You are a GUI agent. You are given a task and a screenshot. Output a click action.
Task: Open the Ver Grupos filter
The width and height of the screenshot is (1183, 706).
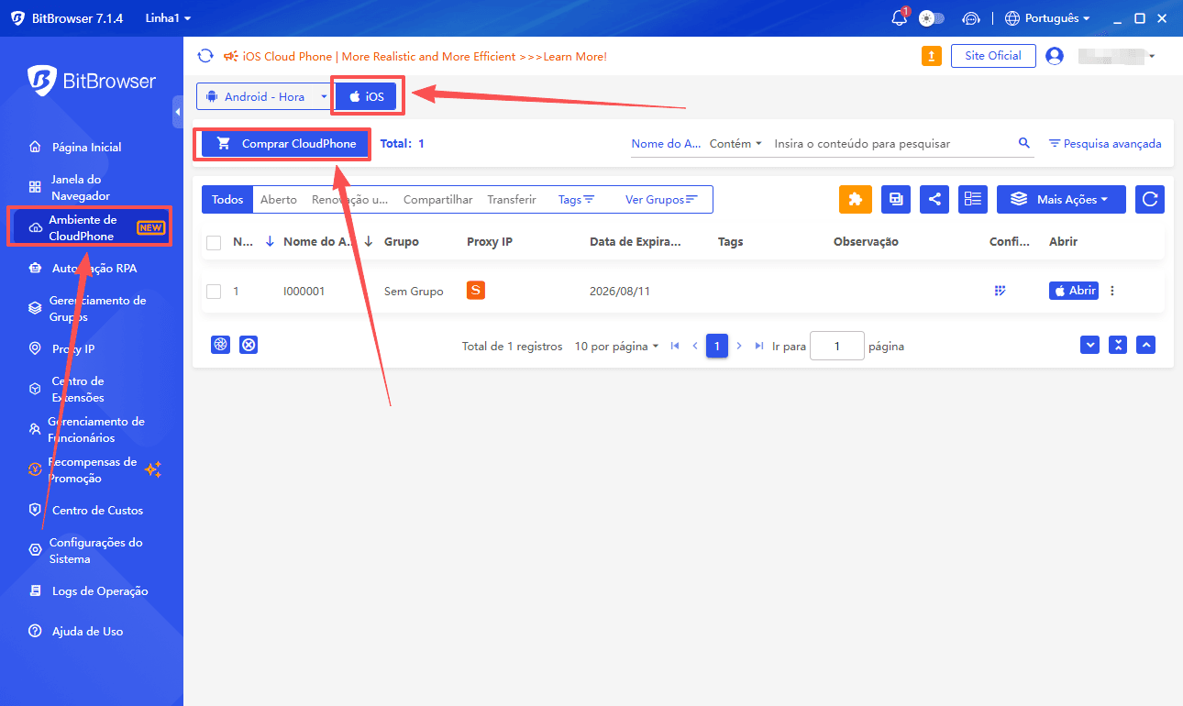pyautogui.click(x=661, y=199)
